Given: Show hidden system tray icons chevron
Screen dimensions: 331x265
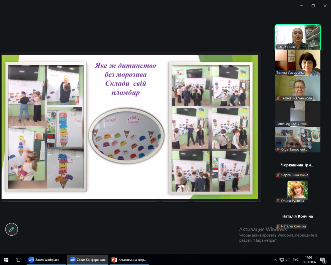Looking at the screenshot, I should 275,259.
